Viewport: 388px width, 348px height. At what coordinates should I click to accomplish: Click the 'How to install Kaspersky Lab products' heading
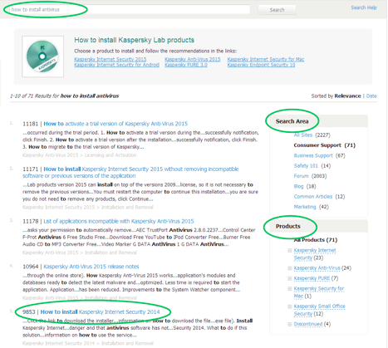click(x=134, y=40)
